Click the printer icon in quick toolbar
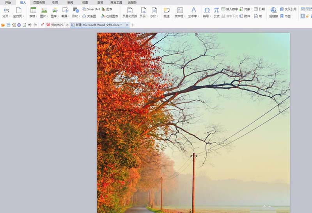 19,25
